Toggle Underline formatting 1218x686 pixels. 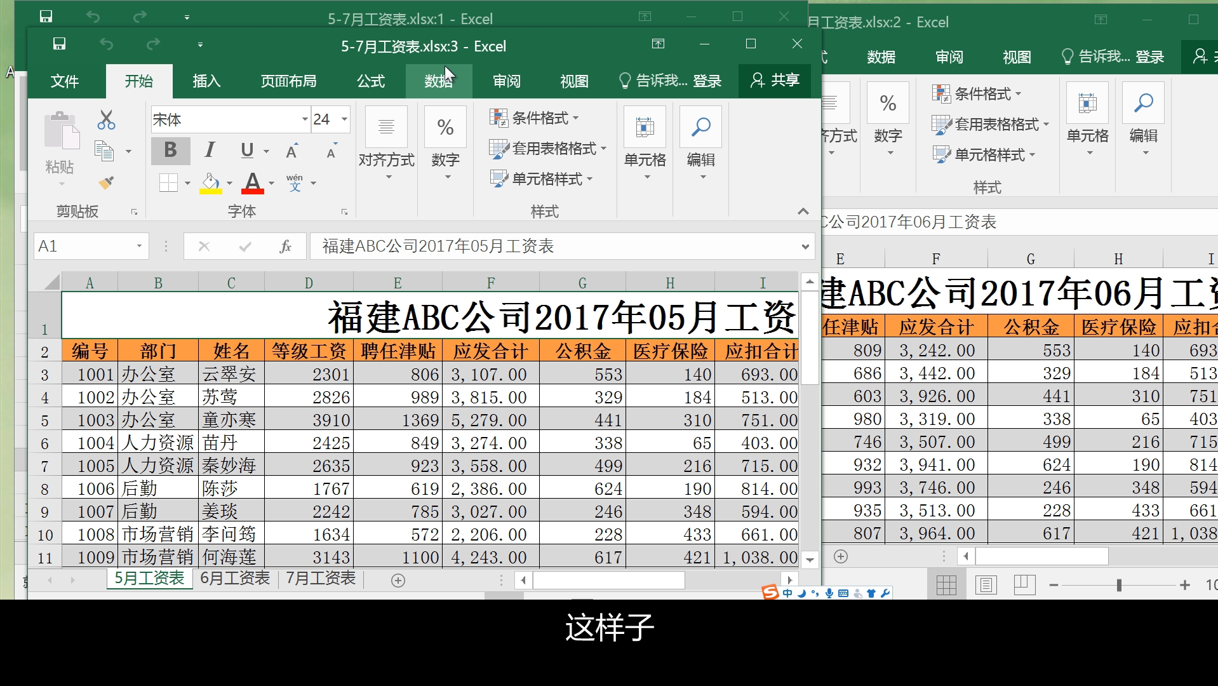point(247,151)
